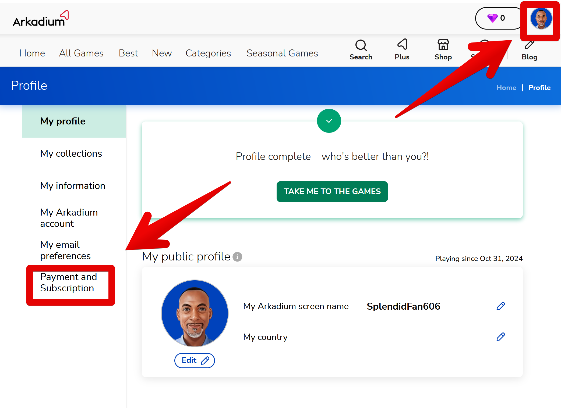Follow the Home breadcrumb link
This screenshot has height=408, width=561.
click(x=506, y=88)
